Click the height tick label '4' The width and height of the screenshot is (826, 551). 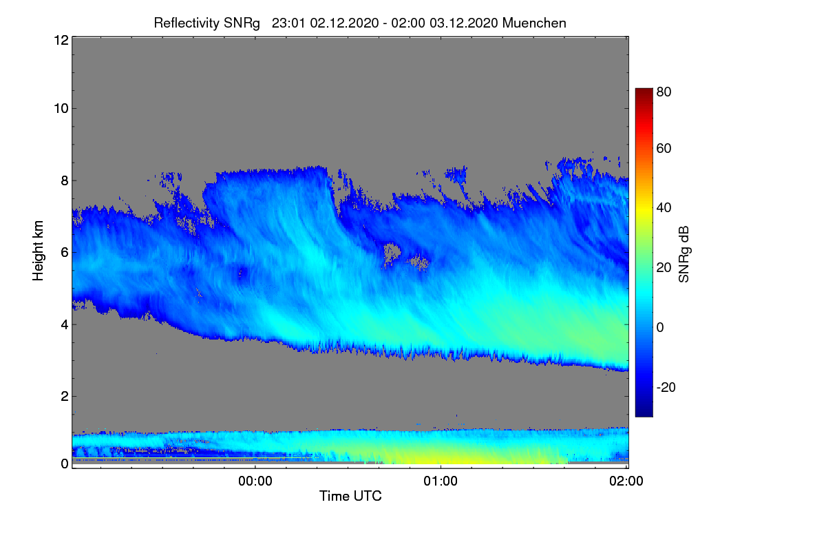point(64,324)
